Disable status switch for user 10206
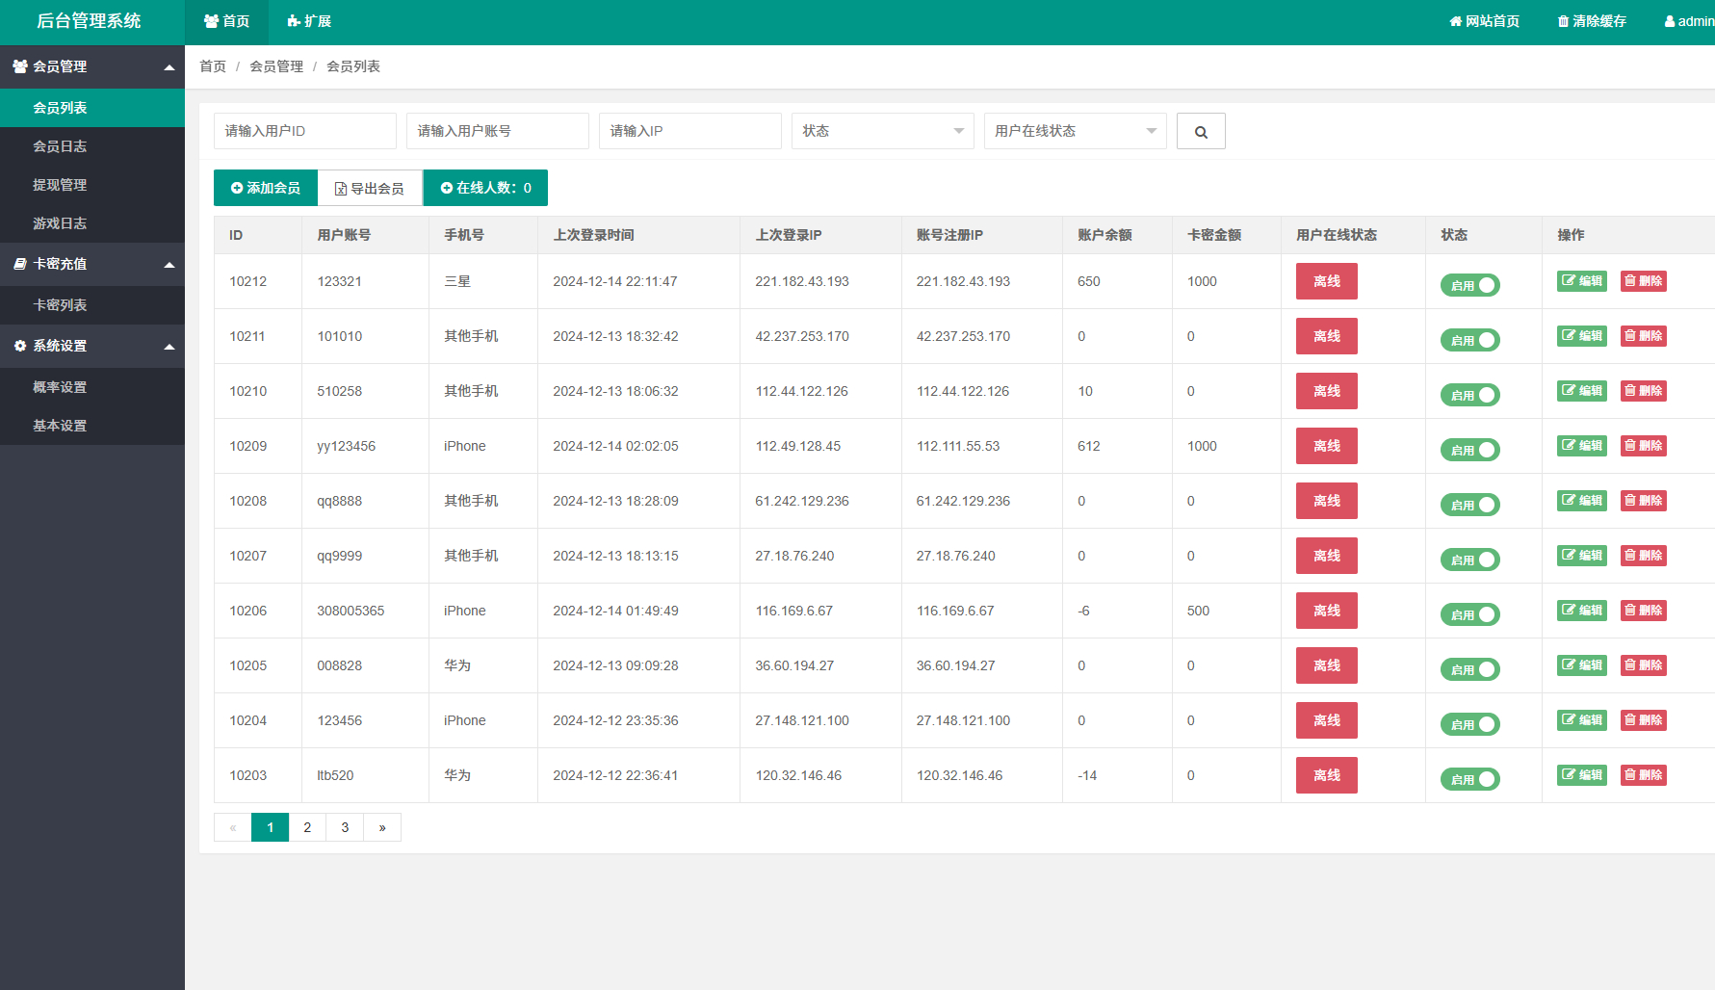 [1469, 614]
